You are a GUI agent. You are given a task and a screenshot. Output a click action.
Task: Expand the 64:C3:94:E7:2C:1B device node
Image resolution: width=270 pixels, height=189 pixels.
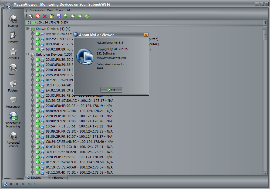click(33, 147)
